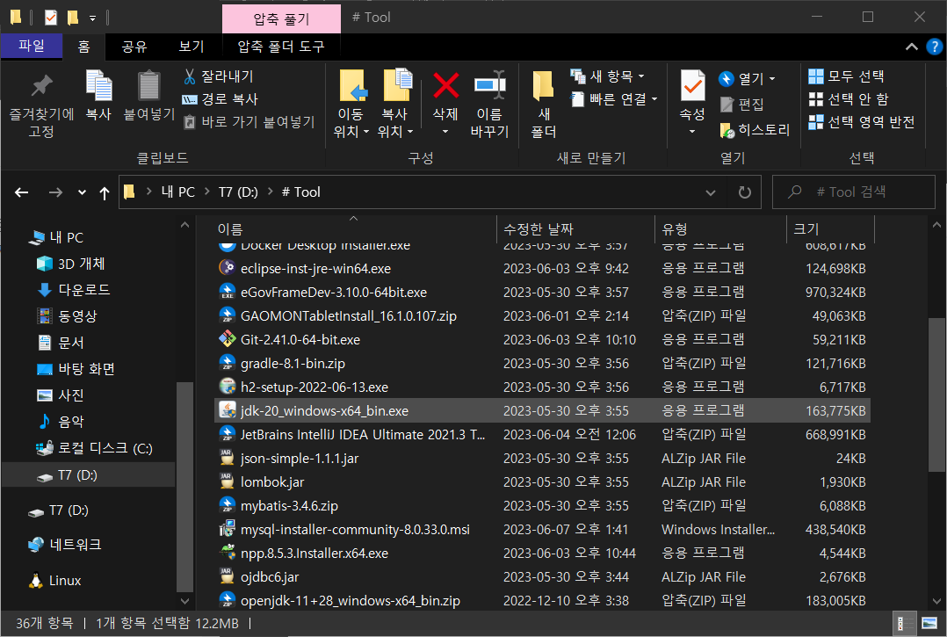Expand the address bar history dropdown
Viewport: 947px width, 637px height.
pos(711,192)
